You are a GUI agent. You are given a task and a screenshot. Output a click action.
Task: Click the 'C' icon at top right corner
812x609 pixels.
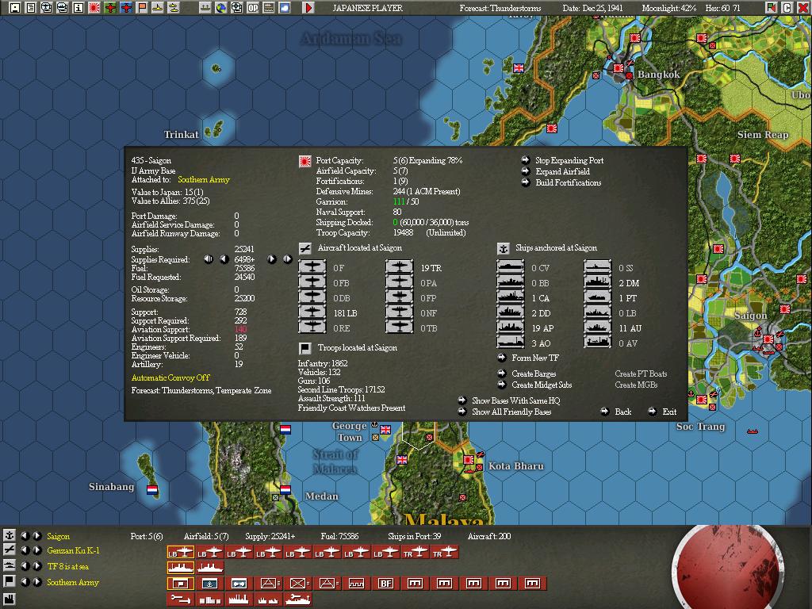coord(787,8)
